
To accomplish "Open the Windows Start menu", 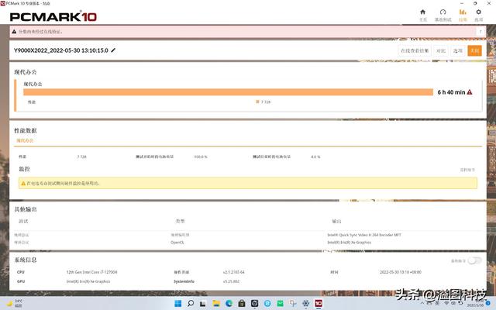I will (x=178, y=303).
